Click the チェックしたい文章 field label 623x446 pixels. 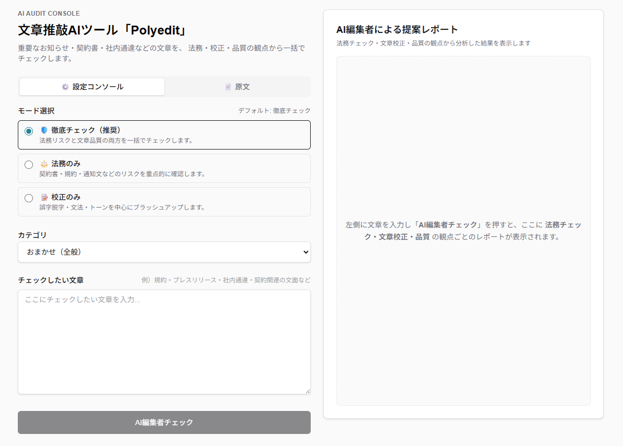51,280
